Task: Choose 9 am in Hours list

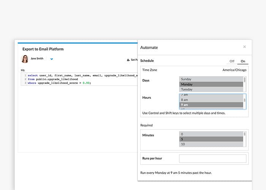Action: pyautogui.click(x=211, y=105)
